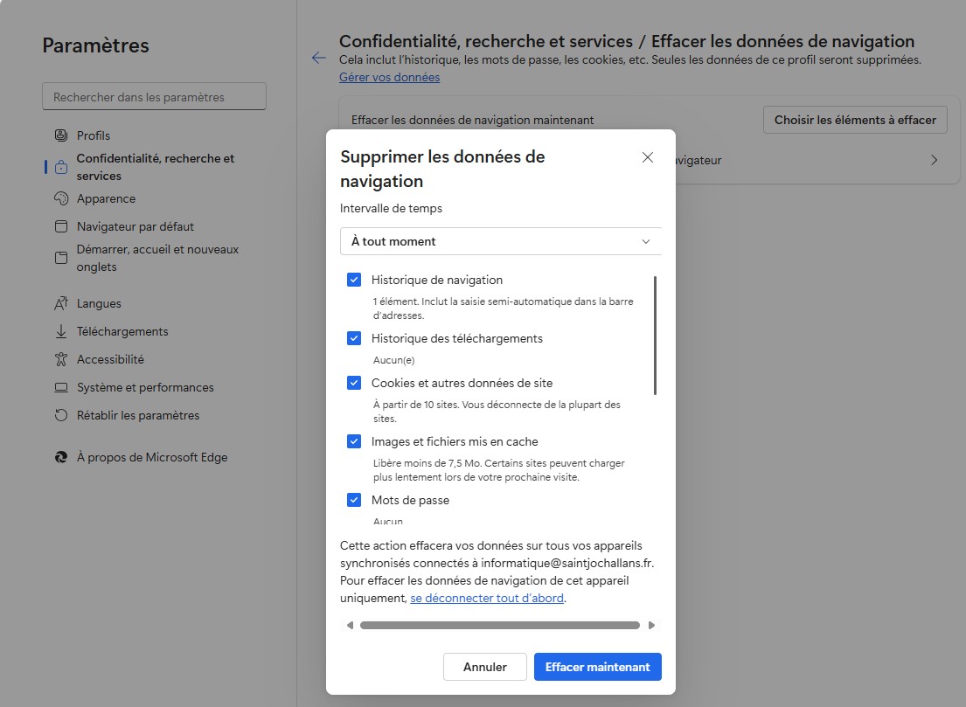This screenshot has width=966, height=707.
Task: Uncheck Cookies et autres données de site
Action: pos(354,383)
